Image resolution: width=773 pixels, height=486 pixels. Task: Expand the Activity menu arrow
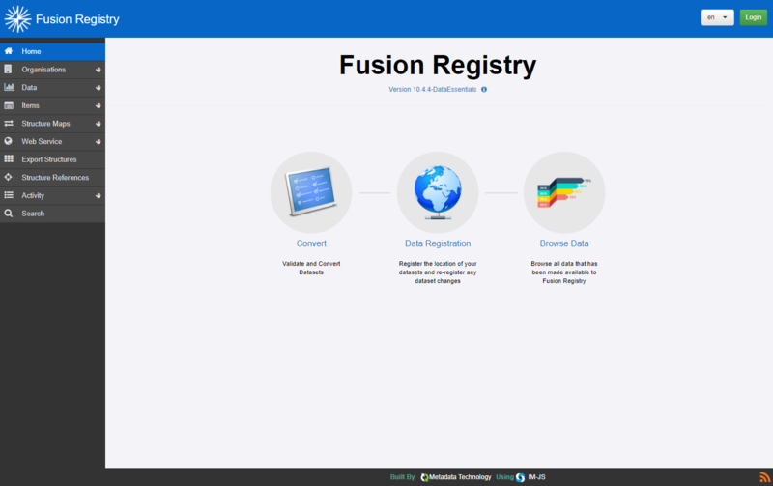pyautogui.click(x=99, y=196)
